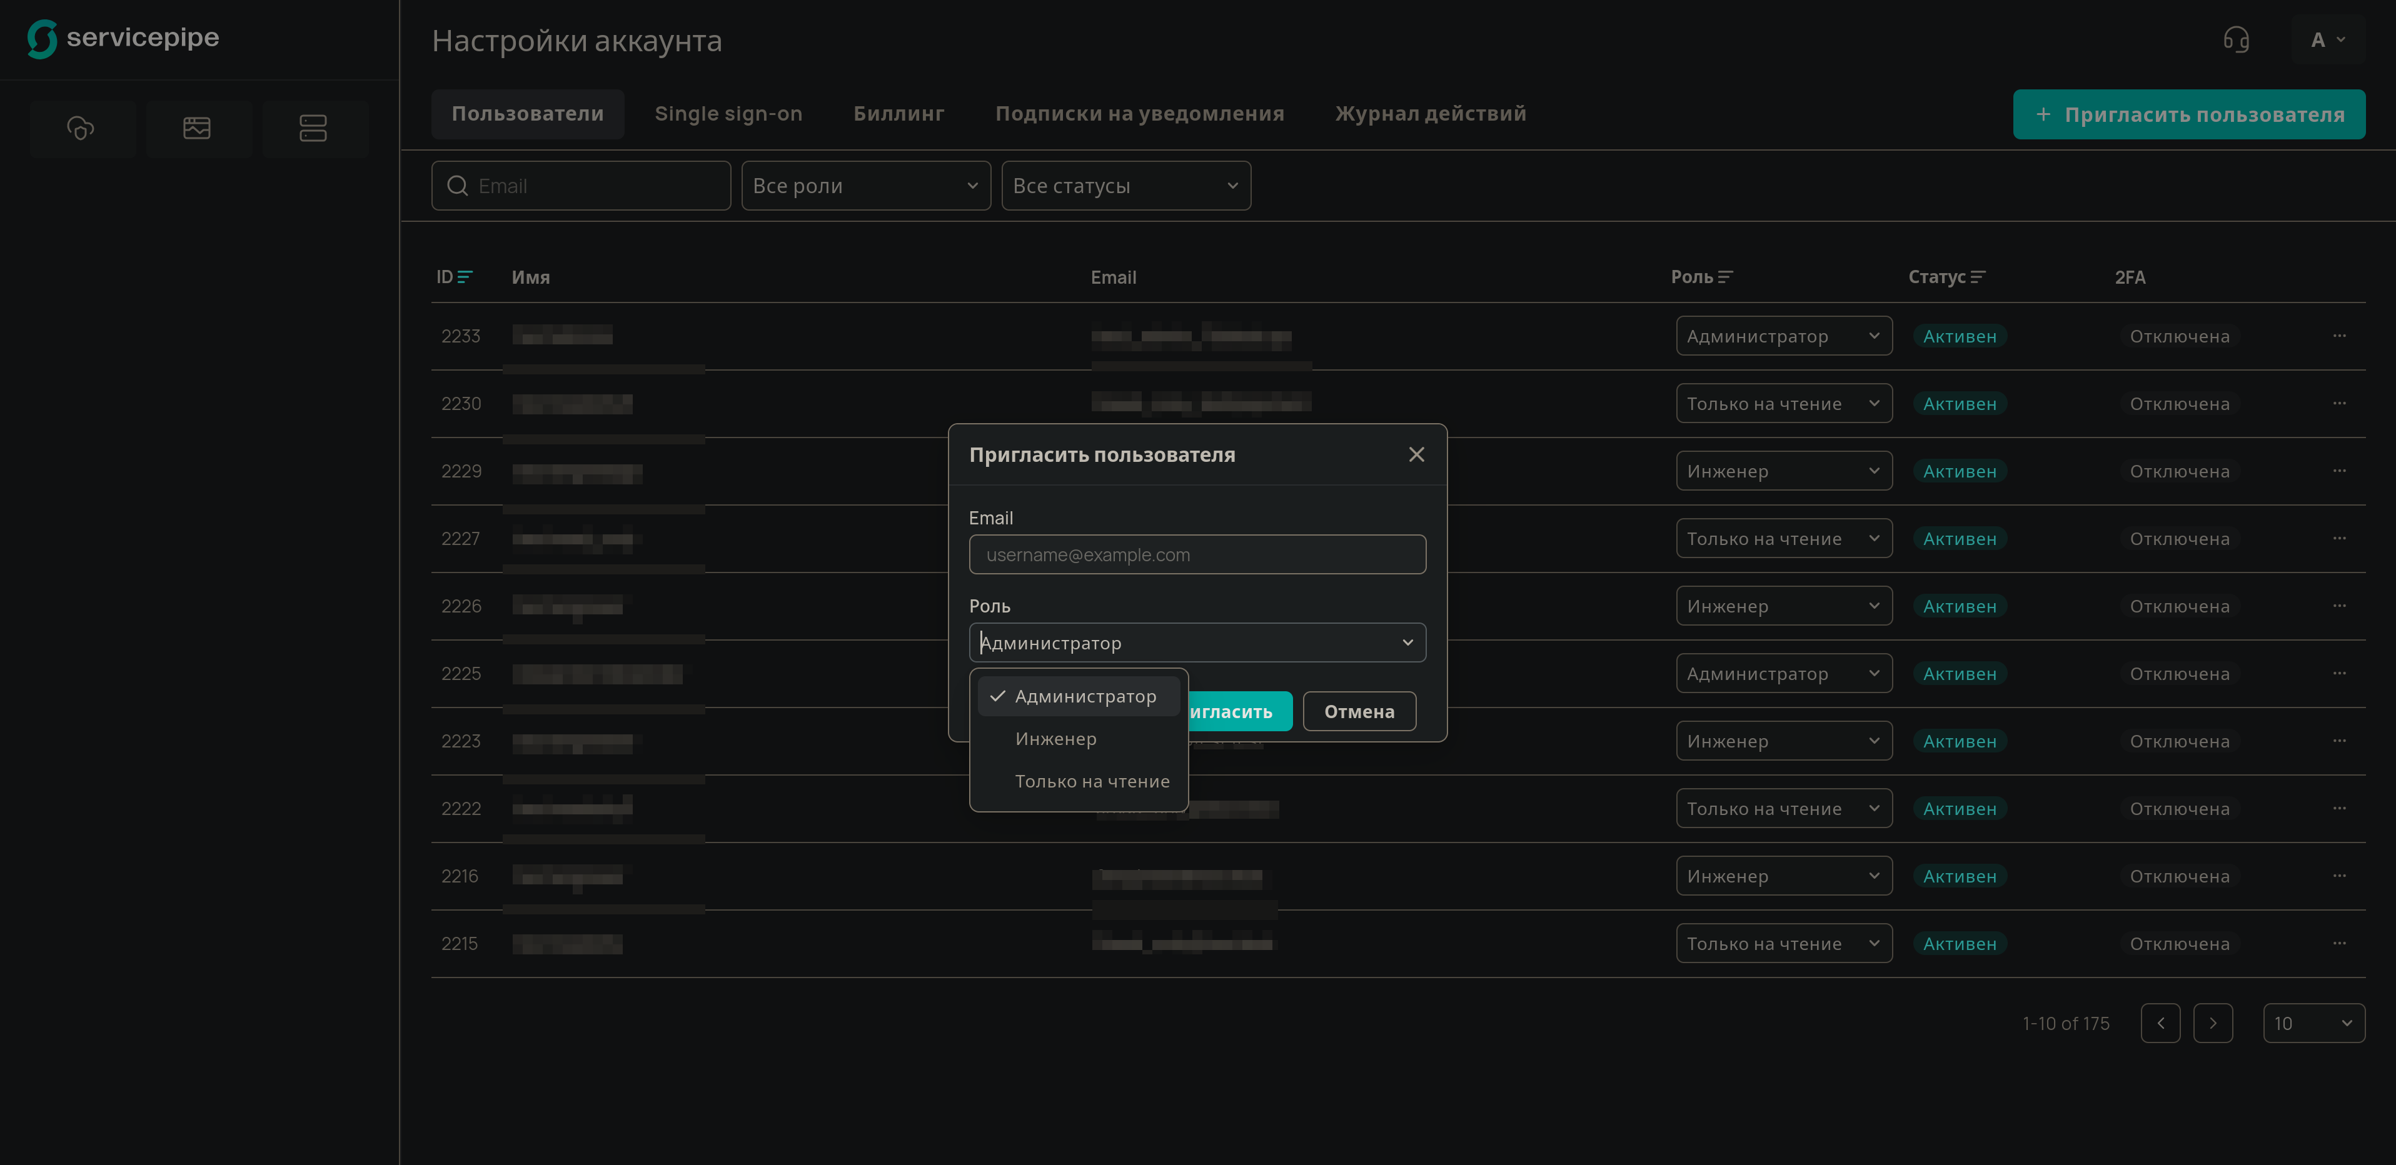
Task: Open actions menu for user 2233
Action: click(2339, 336)
